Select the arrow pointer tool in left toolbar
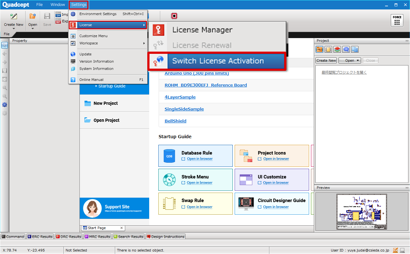 point(4,45)
